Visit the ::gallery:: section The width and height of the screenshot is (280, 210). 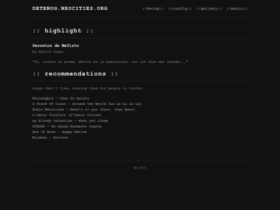pos(209,9)
